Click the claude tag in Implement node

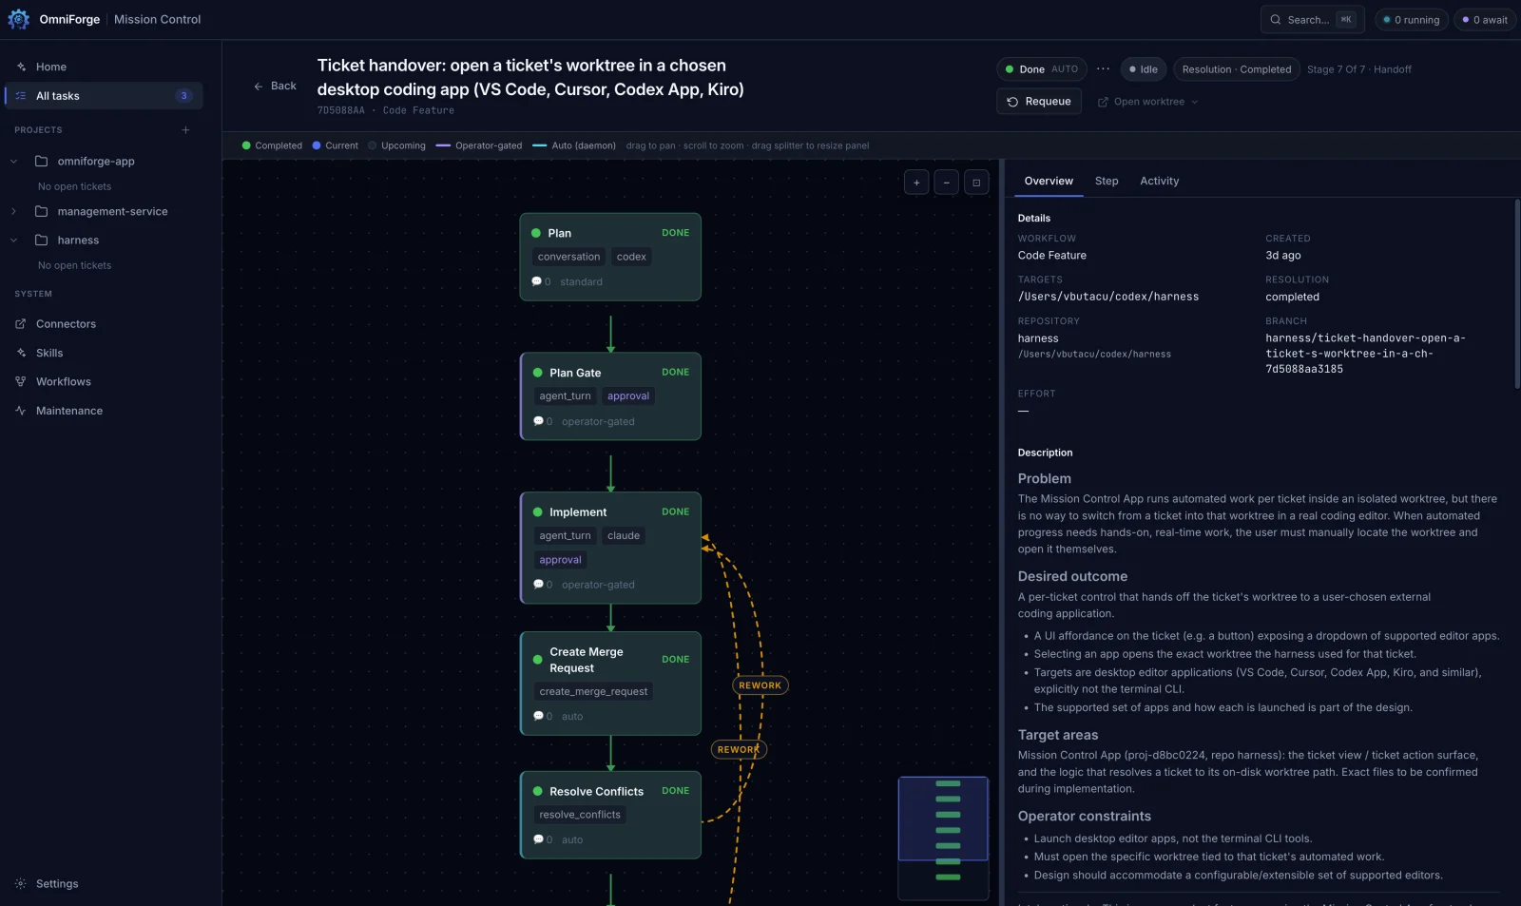pyautogui.click(x=624, y=536)
